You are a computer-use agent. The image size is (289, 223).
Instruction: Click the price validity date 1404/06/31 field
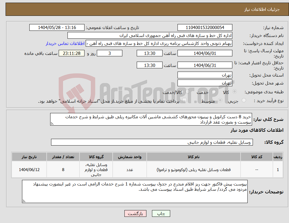pos(205,65)
